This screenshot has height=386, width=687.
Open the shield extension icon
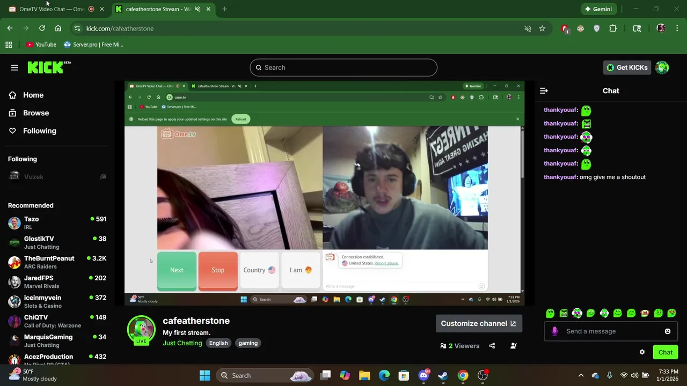point(596,28)
